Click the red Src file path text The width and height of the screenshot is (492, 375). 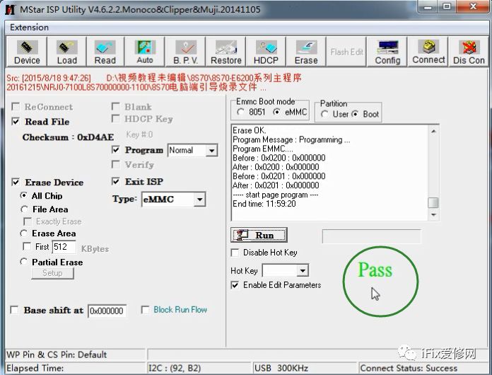pyautogui.click(x=154, y=82)
